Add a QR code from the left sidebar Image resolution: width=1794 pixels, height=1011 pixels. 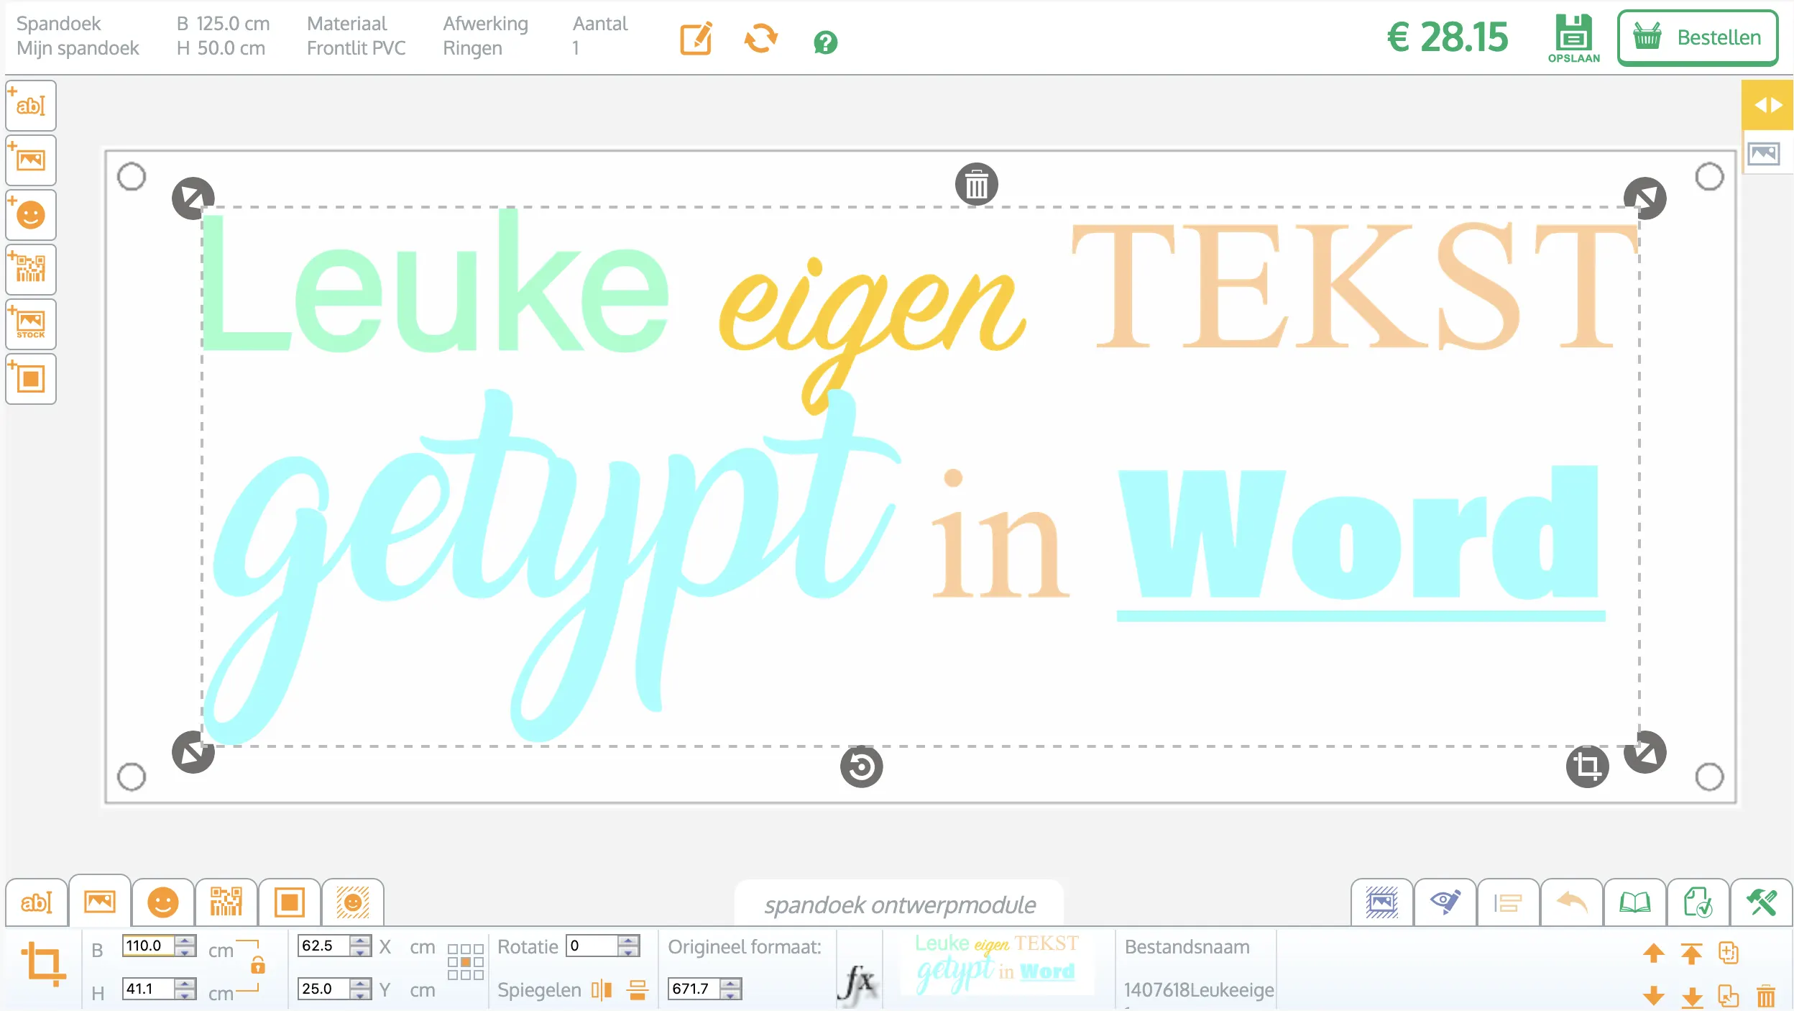click(x=31, y=269)
